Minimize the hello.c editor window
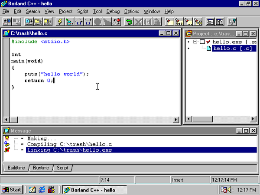 tap(162, 33)
